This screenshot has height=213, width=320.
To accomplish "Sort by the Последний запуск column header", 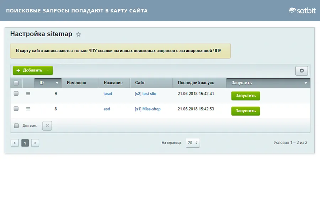I will point(199,83).
